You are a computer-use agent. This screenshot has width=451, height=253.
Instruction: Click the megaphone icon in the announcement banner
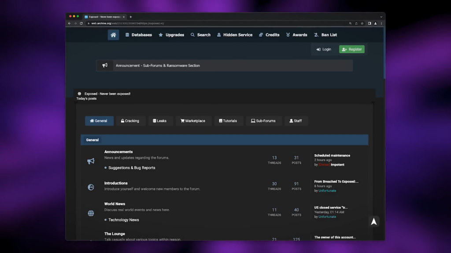(x=105, y=65)
